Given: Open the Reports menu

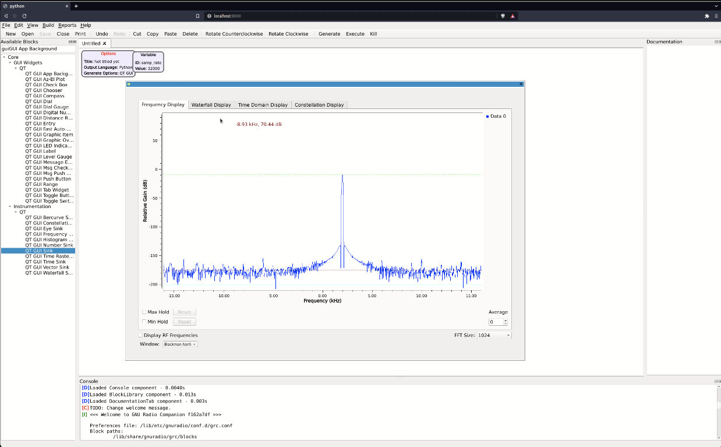Looking at the screenshot, I should tap(67, 25).
